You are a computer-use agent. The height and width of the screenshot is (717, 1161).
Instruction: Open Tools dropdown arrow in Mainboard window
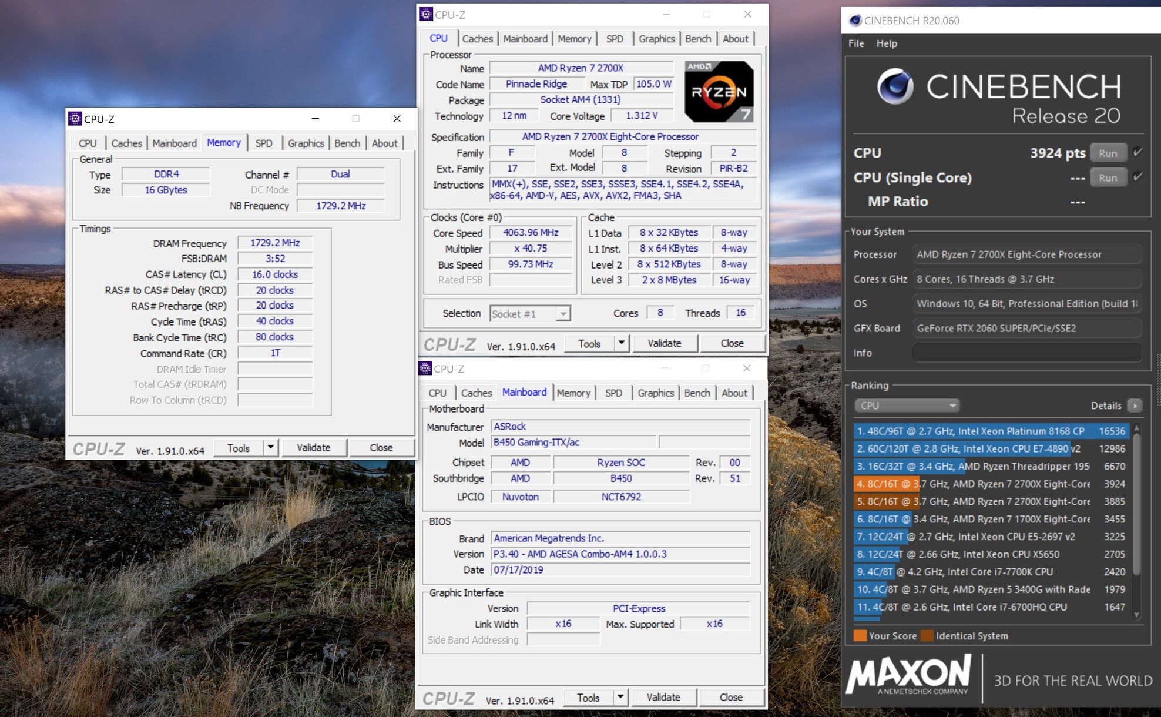620,697
